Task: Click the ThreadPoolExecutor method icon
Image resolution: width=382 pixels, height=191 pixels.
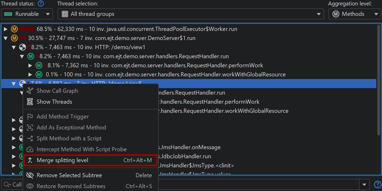Action: coord(14,29)
